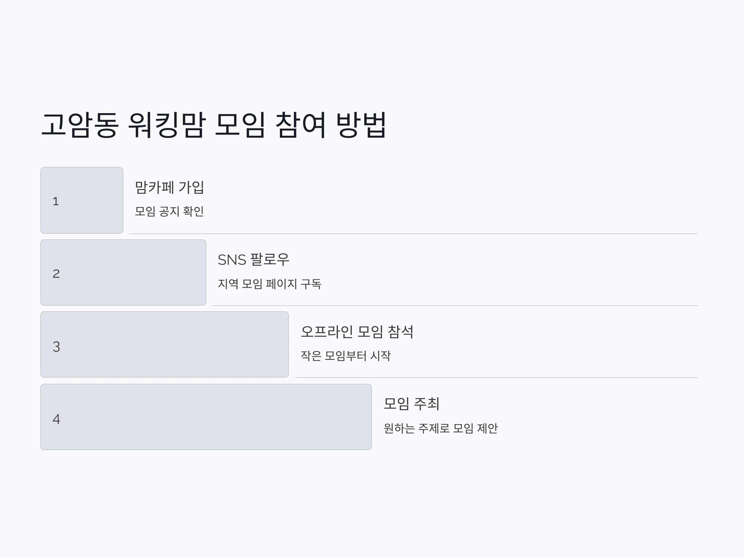Click the number 2 label
Image resolution: width=744 pixels, height=558 pixels.
56,273
